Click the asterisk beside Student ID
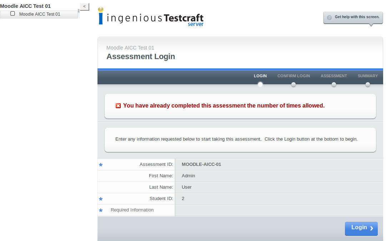Viewport: 386px width, 241px height. coord(101,199)
